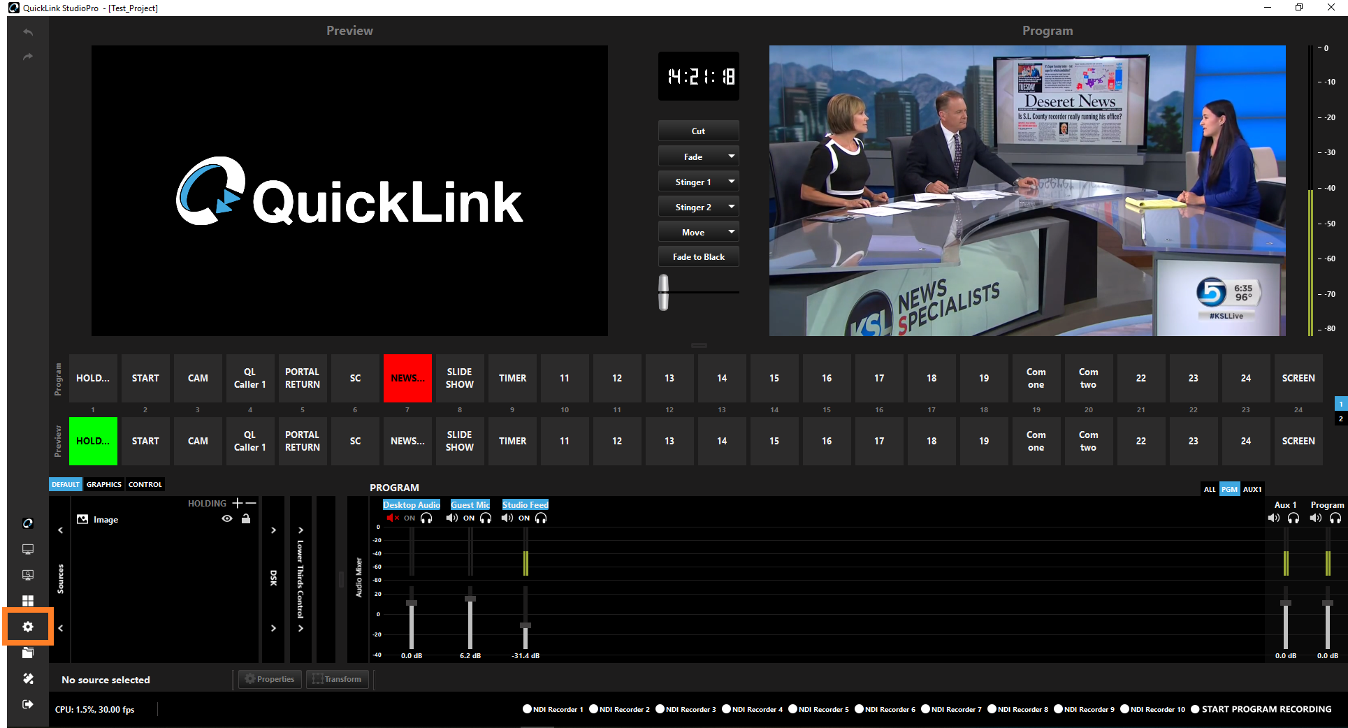The image size is (1348, 728).
Task: Click the monitor output sidebar icon
Action: [x=28, y=549]
